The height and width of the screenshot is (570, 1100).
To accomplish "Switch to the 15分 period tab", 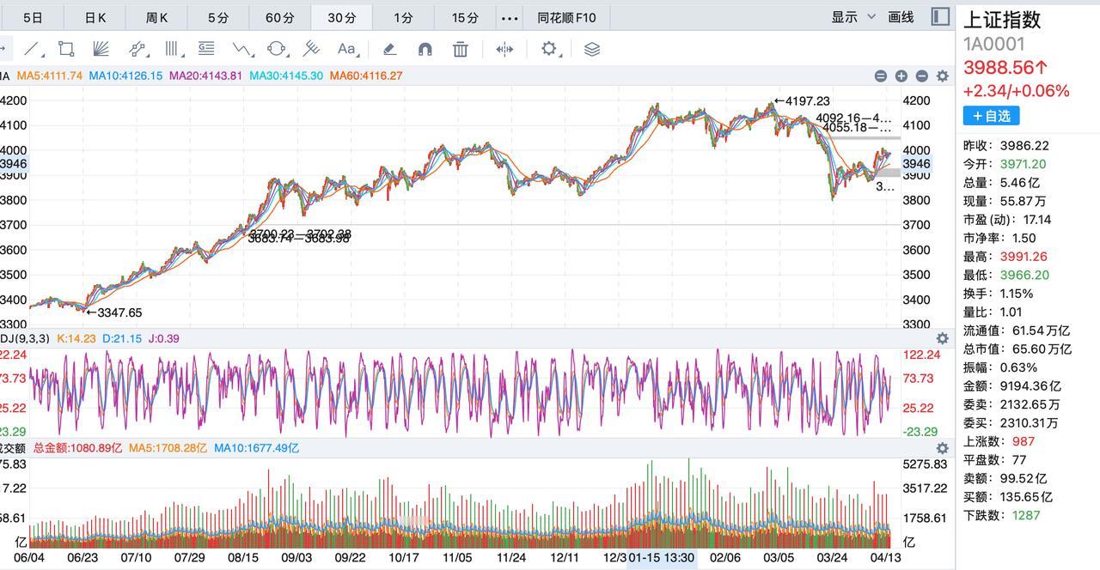I will coord(465,17).
